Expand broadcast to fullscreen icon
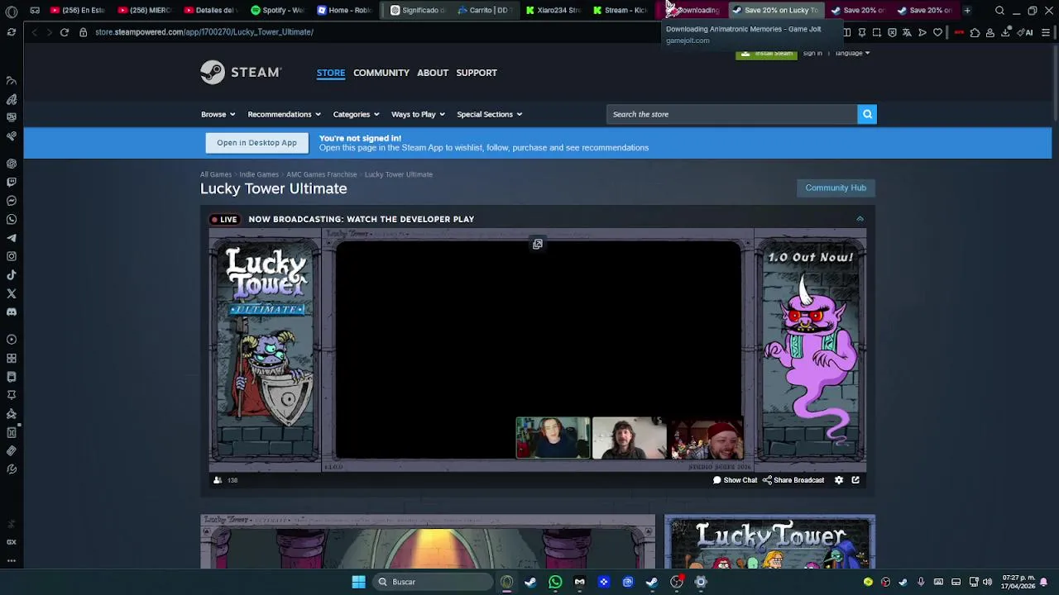This screenshot has height=595, width=1059. click(x=855, y=480)
